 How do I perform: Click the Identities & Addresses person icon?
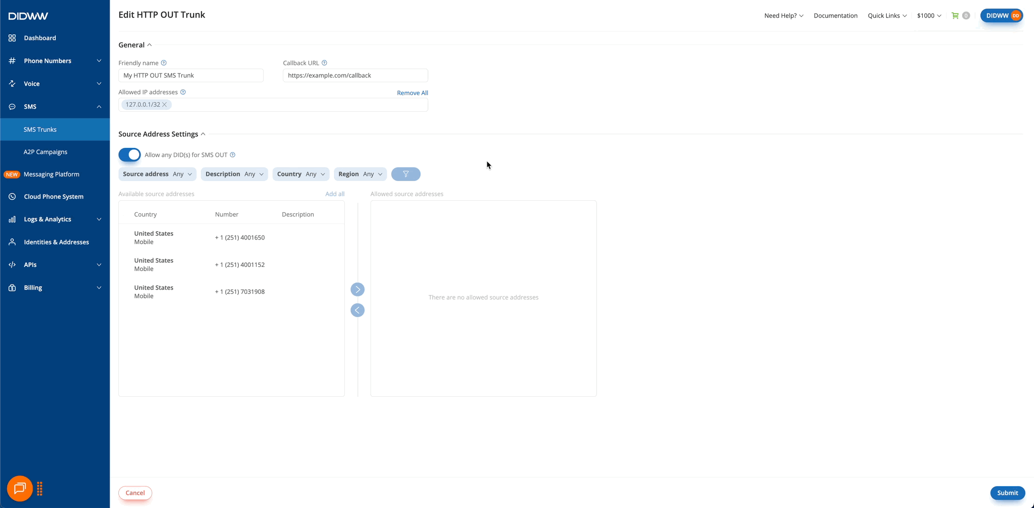click(12, 242)
